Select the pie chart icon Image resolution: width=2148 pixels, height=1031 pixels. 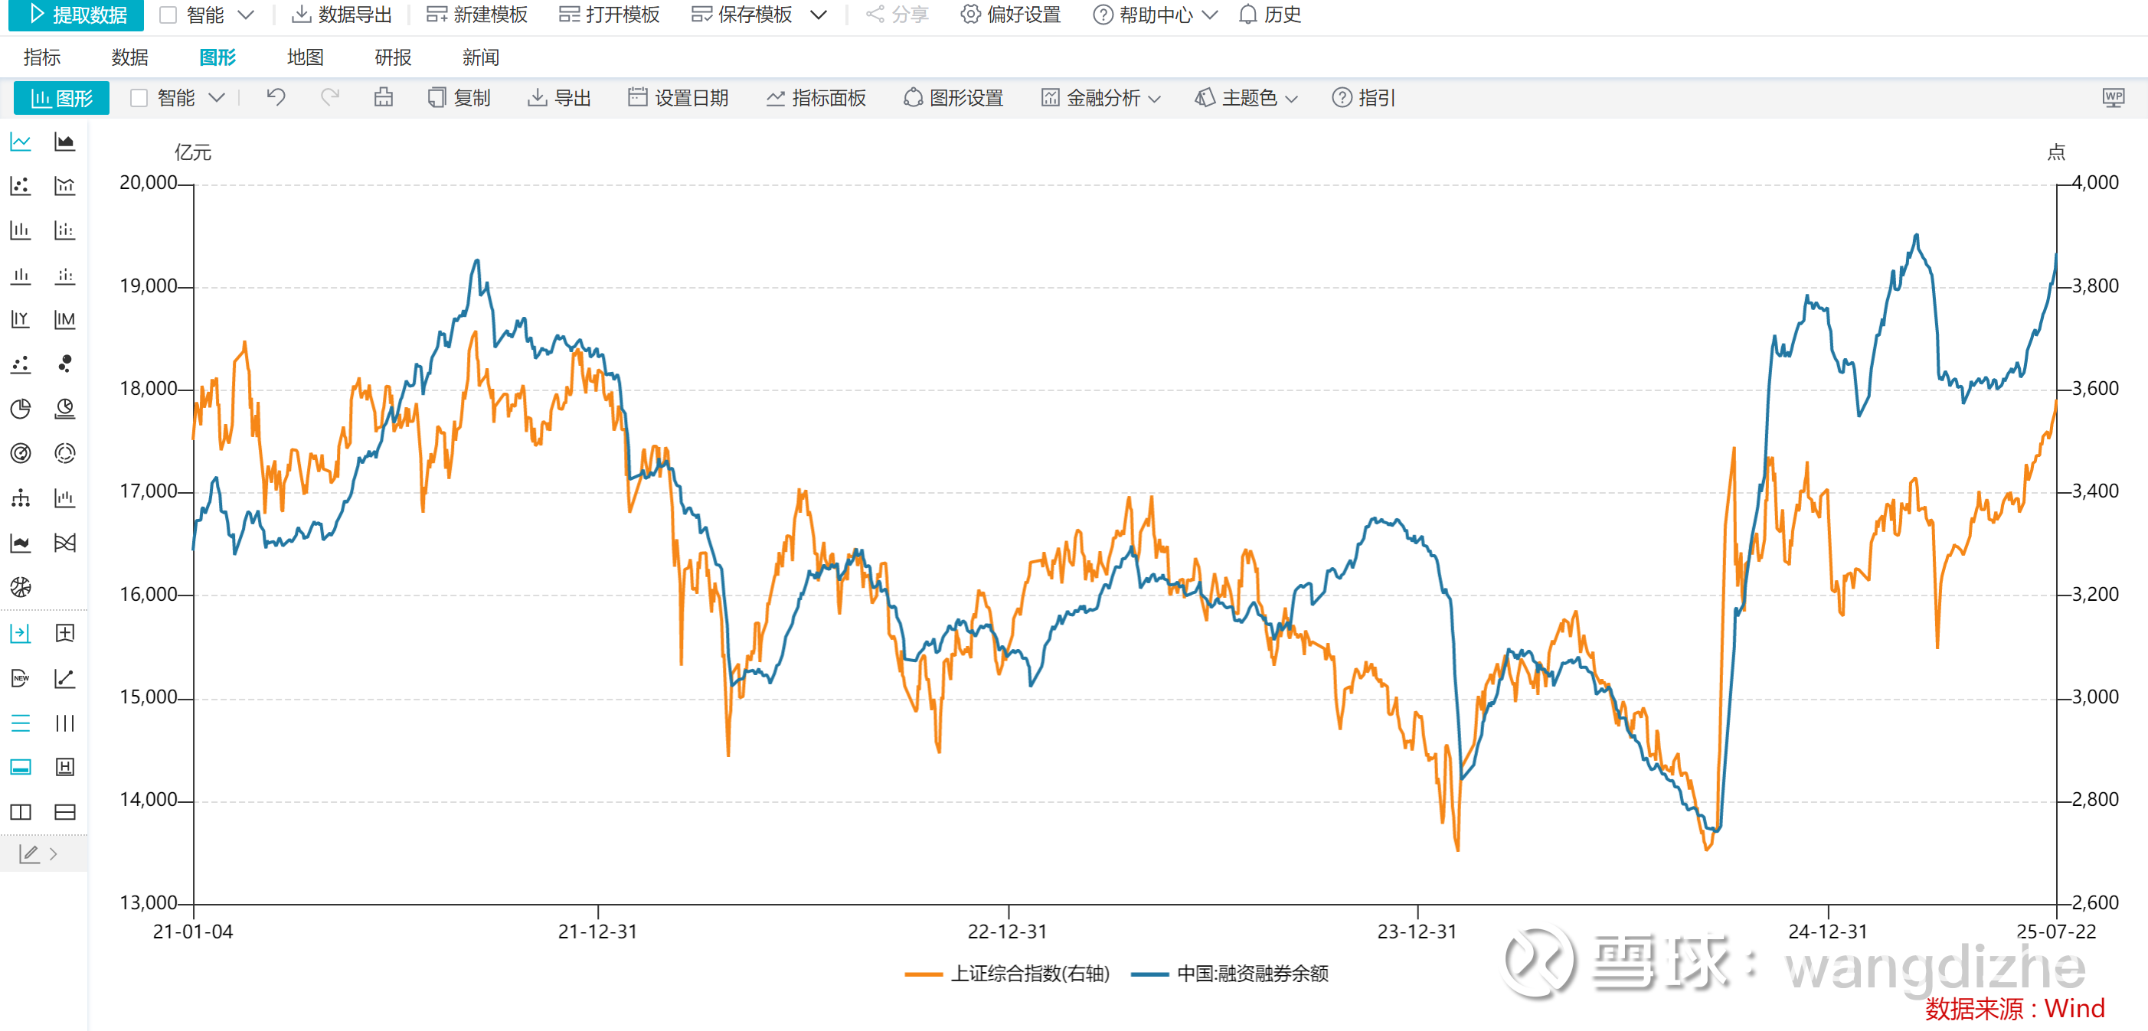pos(21,409)
